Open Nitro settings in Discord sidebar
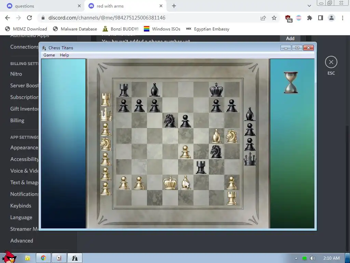 tap(16, 74)
